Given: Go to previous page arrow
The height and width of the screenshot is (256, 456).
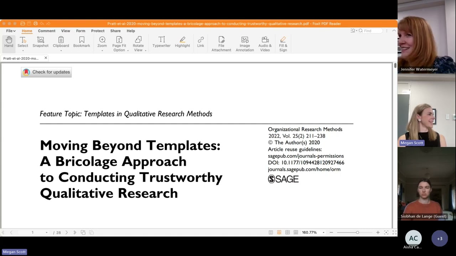Looking at the screenshot, I should click(x=11, y=233).
